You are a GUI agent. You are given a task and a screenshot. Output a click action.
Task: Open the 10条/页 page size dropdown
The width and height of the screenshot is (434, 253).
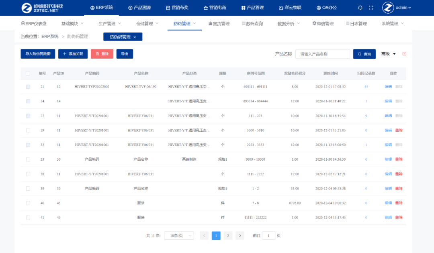(179, 235)
